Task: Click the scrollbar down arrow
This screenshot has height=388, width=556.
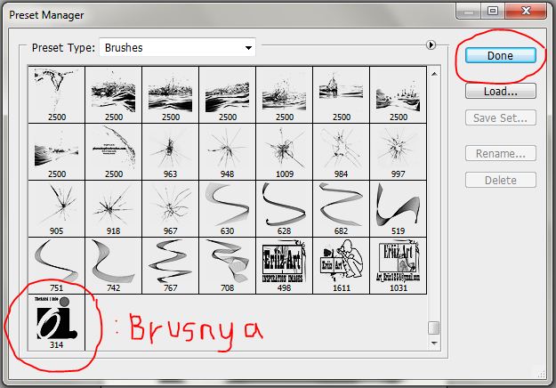Action: (x=434, y=343)
